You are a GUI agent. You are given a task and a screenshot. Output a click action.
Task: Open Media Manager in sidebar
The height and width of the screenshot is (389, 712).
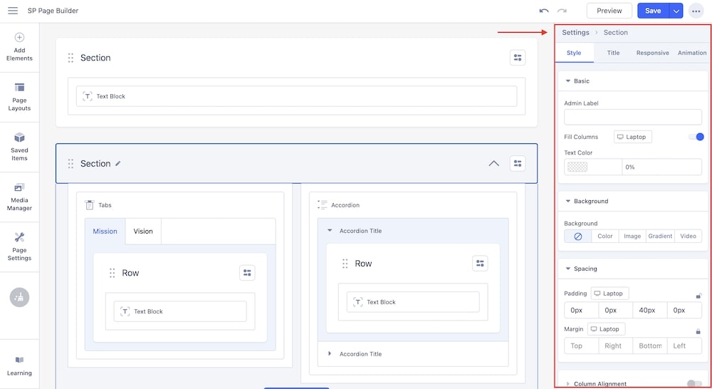click(19, 196)
